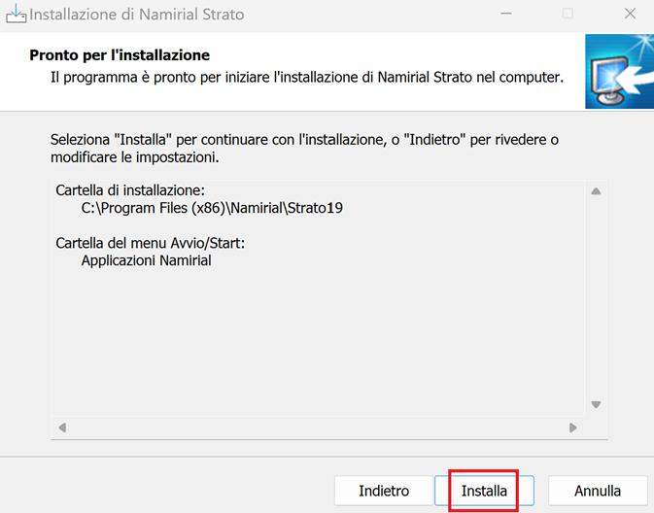Cancel setup with the Annulla button

[597, 491]
